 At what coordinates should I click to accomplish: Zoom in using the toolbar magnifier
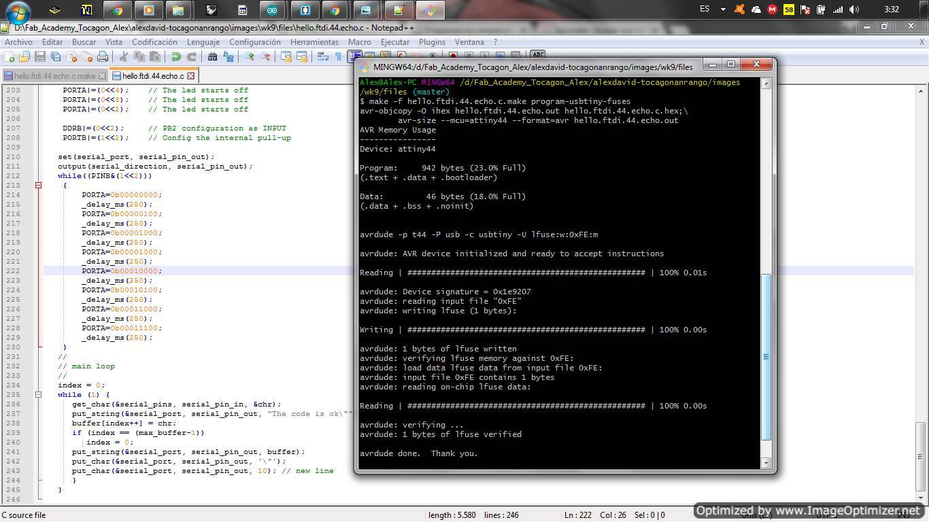click(x=250, y=57)
